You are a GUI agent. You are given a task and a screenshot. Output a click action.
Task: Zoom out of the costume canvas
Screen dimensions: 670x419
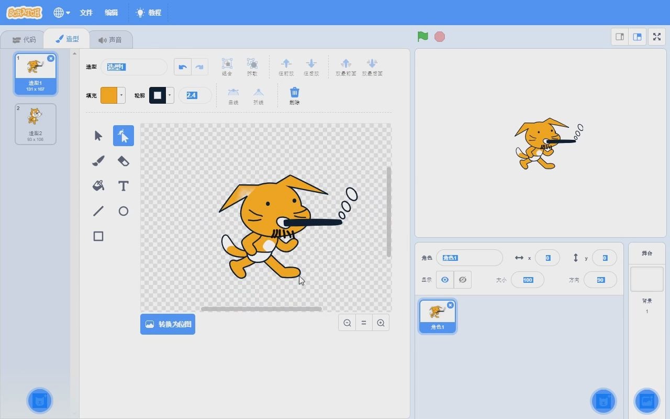(x=347, y=323)
